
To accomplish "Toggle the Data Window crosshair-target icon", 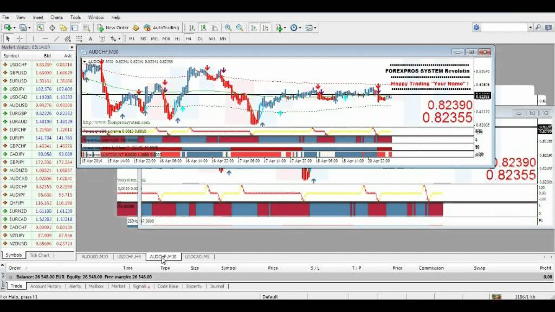I will (x=52, y=28).
